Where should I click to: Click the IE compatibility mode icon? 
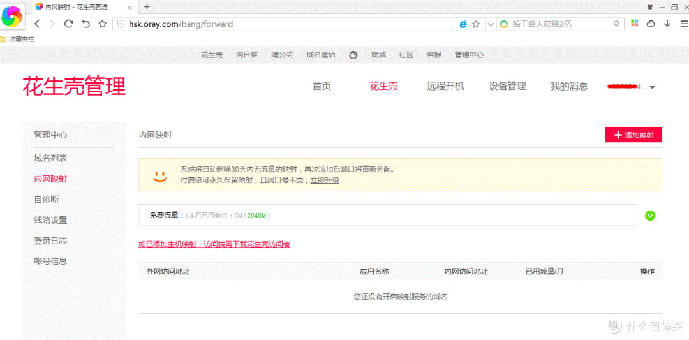(463, 24)
